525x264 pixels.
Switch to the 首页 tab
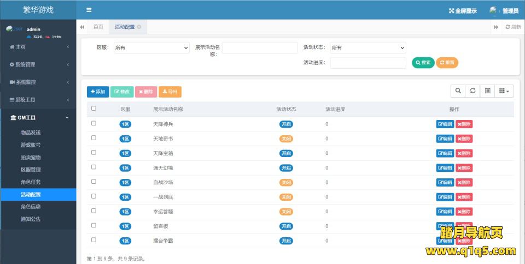[x=98, y=27]
